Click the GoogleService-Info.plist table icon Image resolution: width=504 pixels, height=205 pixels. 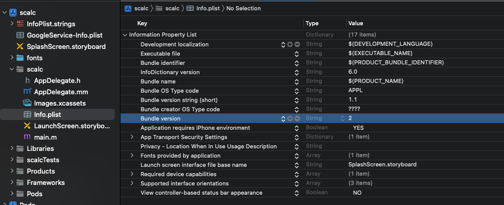(x=20, y=35)
